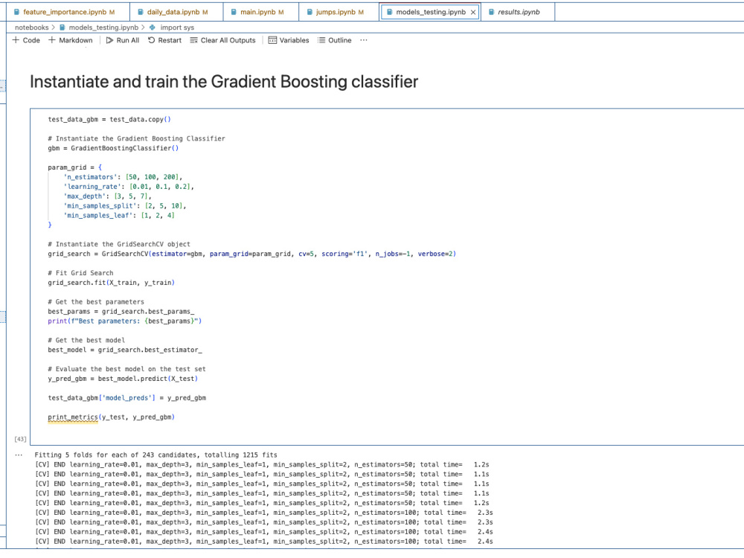Click the 'min_samples_leaf' parameter line

(119, 216)
